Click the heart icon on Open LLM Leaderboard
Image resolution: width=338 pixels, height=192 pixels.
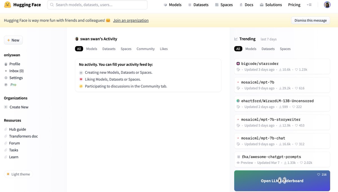click(x=319, y=175)
